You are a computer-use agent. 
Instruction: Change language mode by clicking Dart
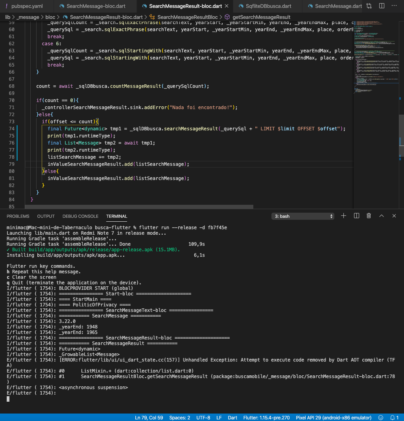[x=232, y=417]
